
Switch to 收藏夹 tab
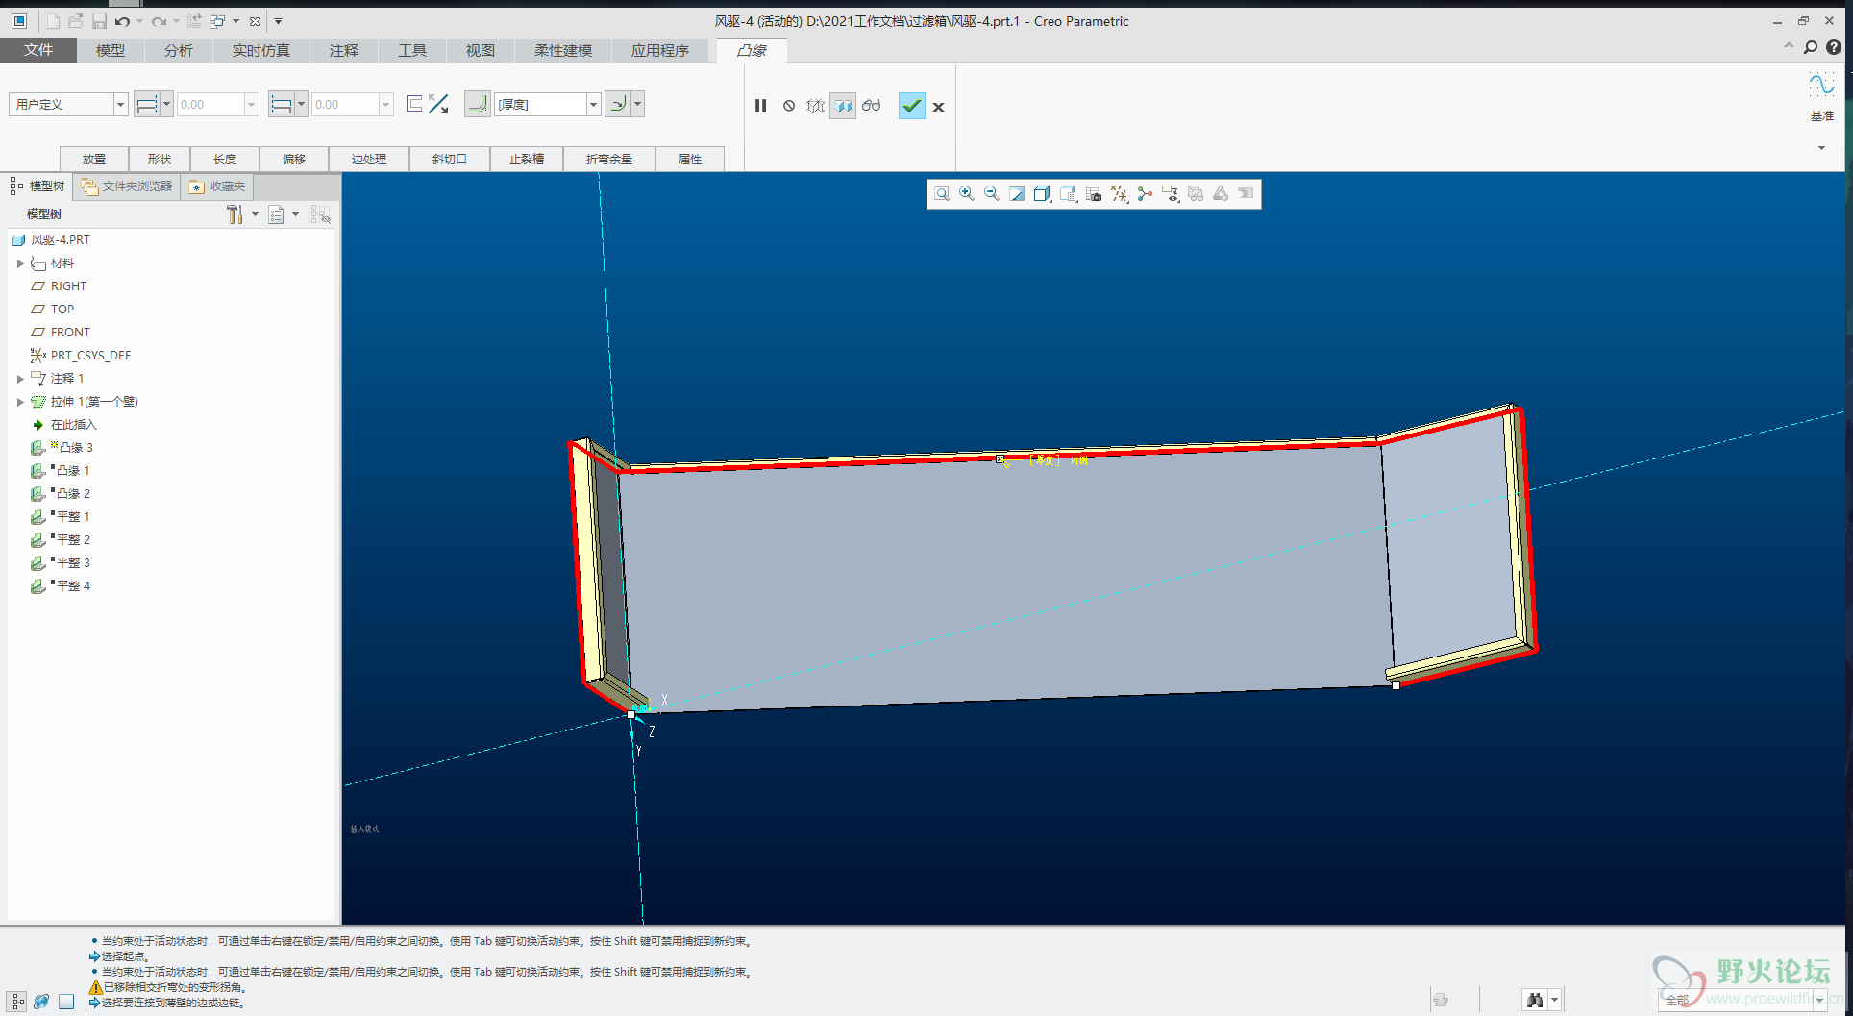[218, 186]
